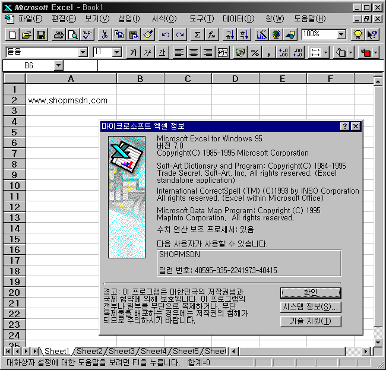This screenshot has height=370, width=386.
Task: Click the dialog's question mark help button
Action: [344, 127]
